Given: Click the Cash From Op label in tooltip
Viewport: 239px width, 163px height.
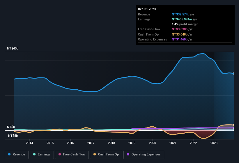Looking at the screenshot, I should [x=148, y=34].
